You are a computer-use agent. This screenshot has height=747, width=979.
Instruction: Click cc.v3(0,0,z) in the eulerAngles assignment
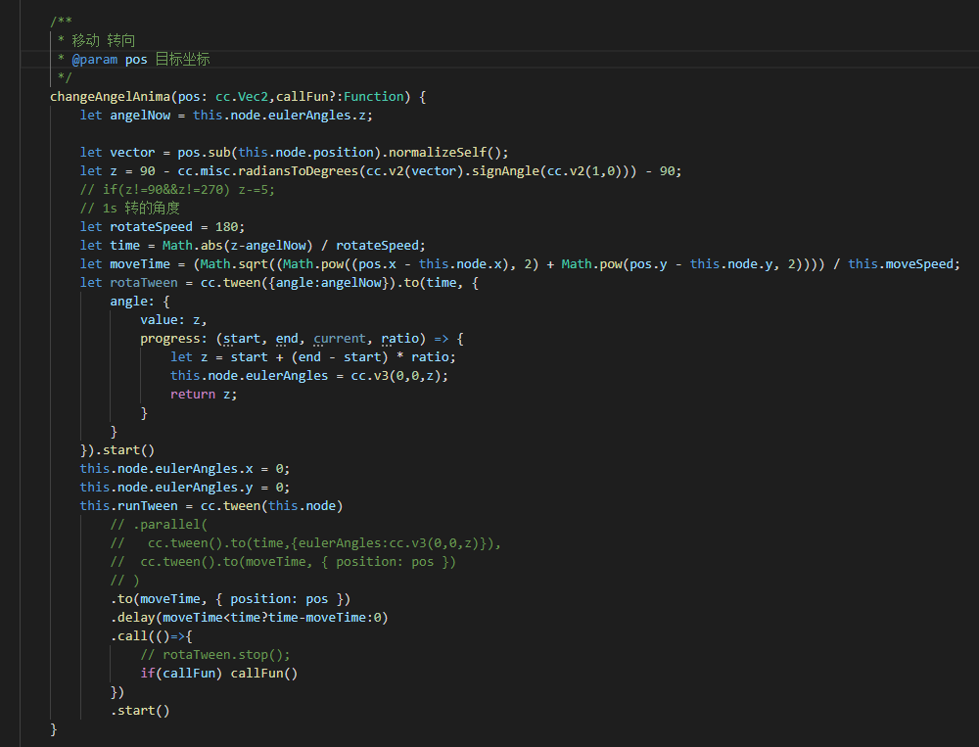tap(396, 376)
